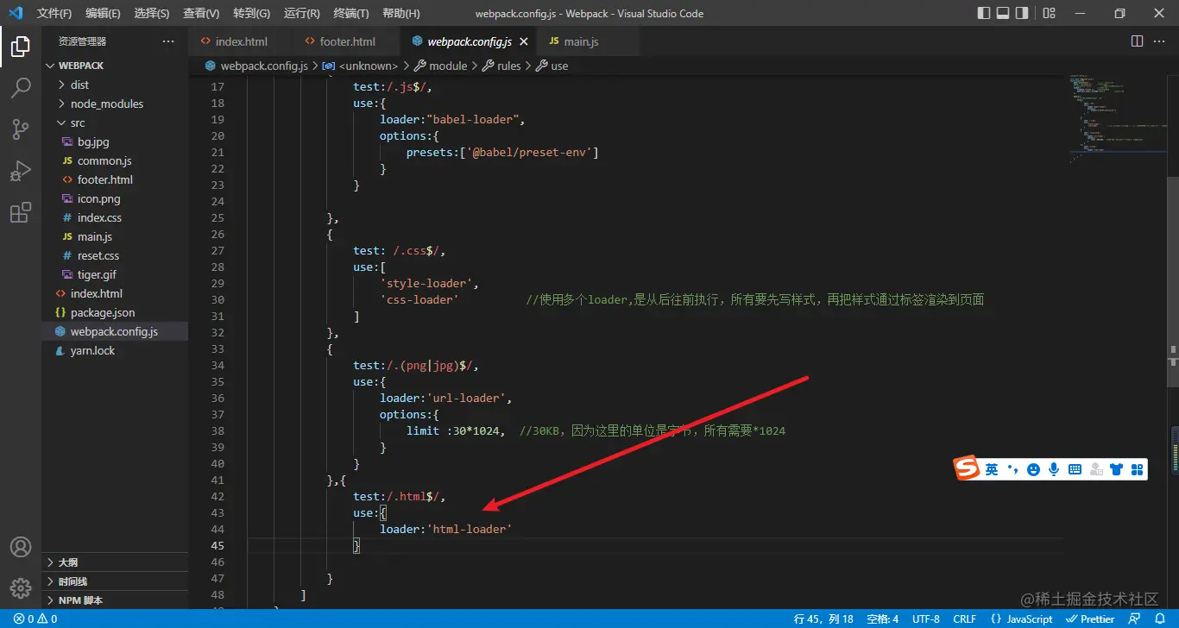Click the Prettier status bar item
Image resolution: width=1179 pixels, height=628 pixels.
[x=1090, y=619]
